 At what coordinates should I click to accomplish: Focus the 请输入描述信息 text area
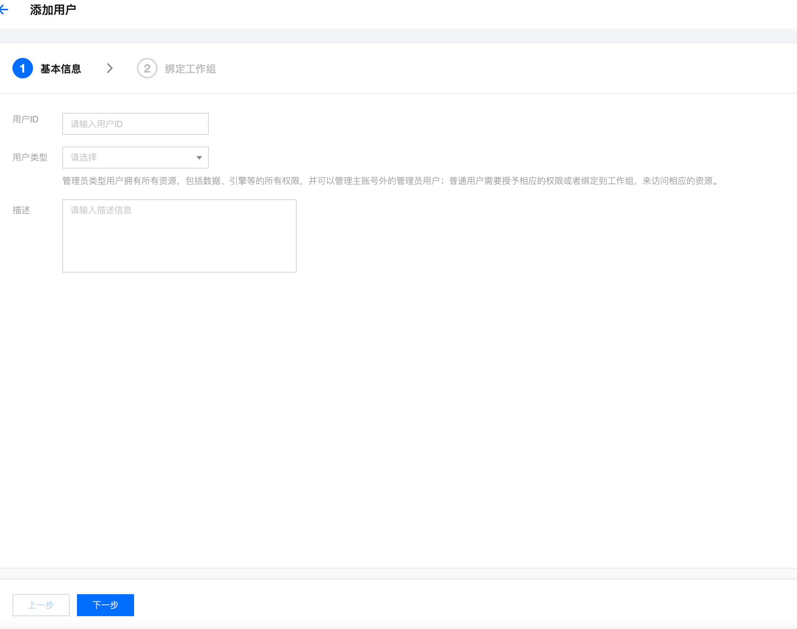click(x=179, y=236)
